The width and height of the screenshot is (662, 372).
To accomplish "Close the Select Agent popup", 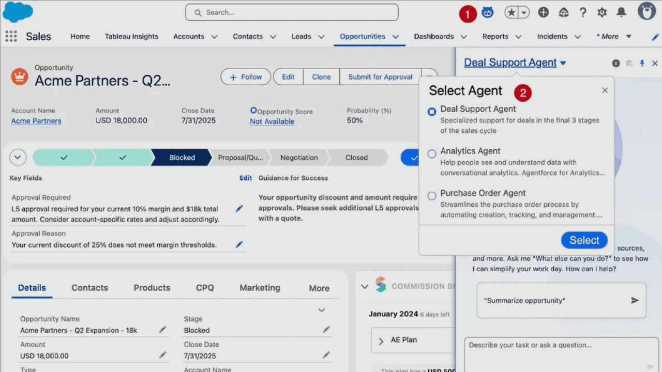I will [605, 90].
